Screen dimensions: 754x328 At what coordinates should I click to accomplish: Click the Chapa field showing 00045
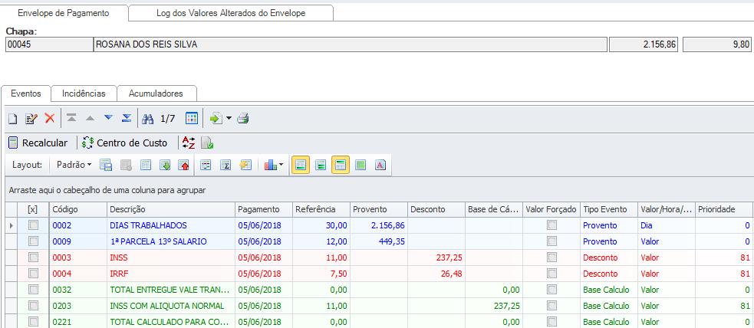(x=48, y=44)
